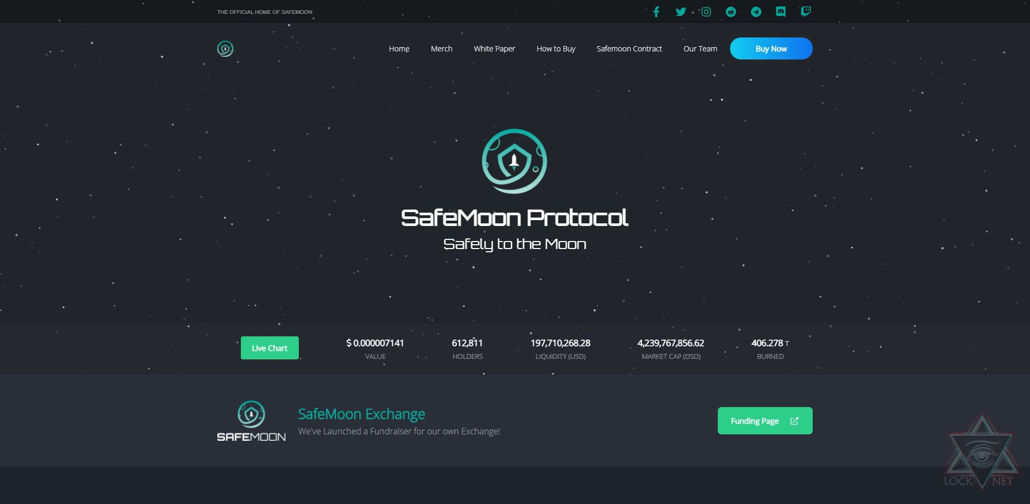The image size is (1030, 504).
Task: Click the SafeMoon Protocol headline
Action: click(x=514, y=217)
